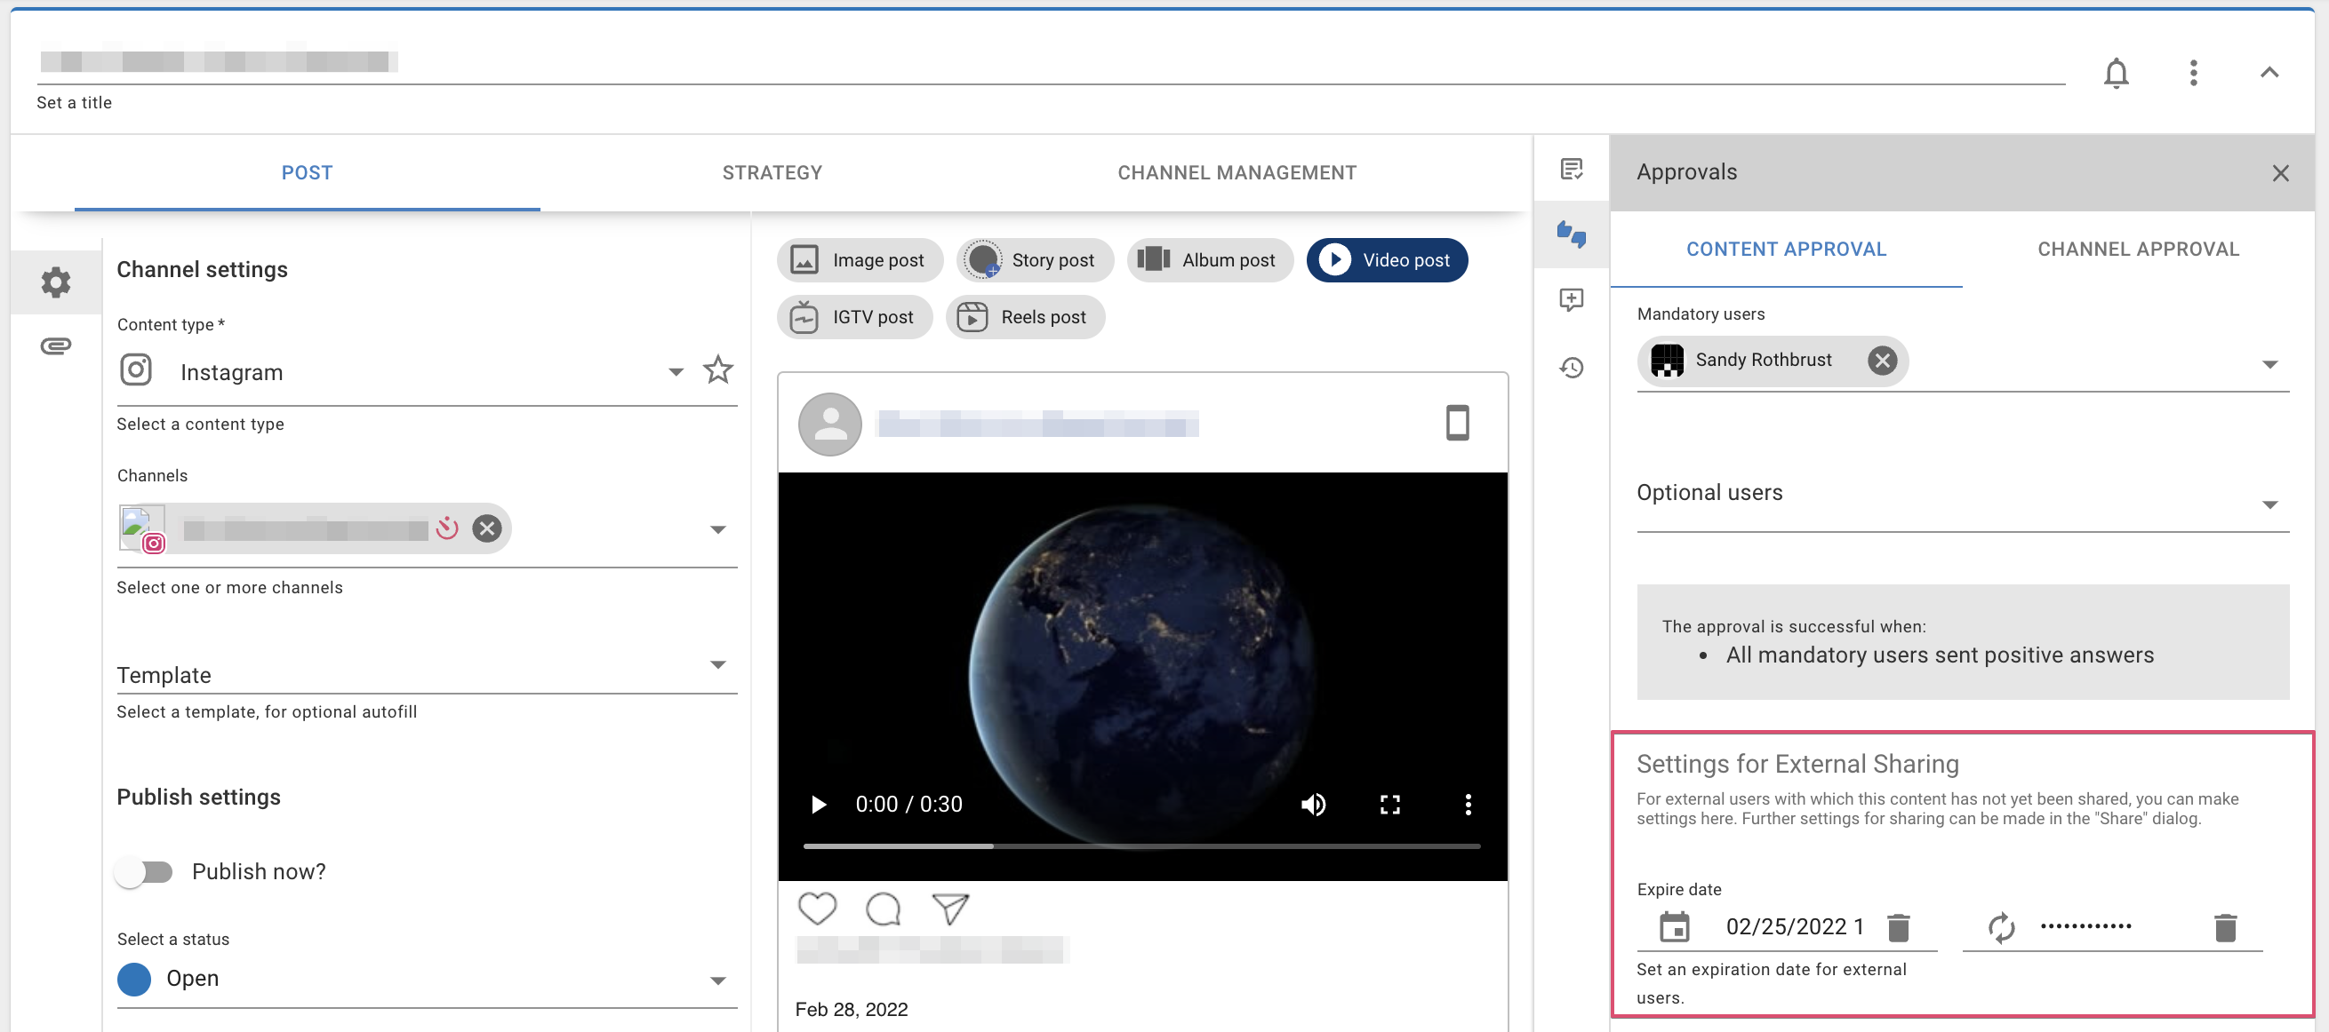Image resolution: width=2329 pixels, height=1032 pixels.
Task: Select Image post type
Action: point(859,260)
